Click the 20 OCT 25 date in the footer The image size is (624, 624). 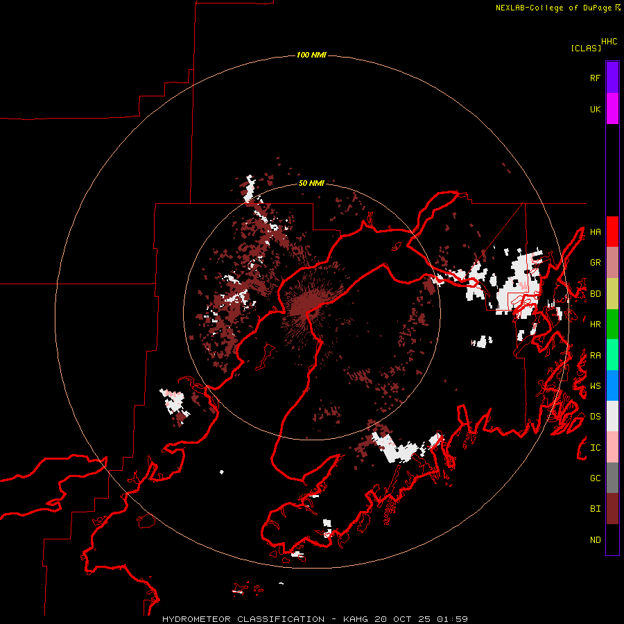403,619
